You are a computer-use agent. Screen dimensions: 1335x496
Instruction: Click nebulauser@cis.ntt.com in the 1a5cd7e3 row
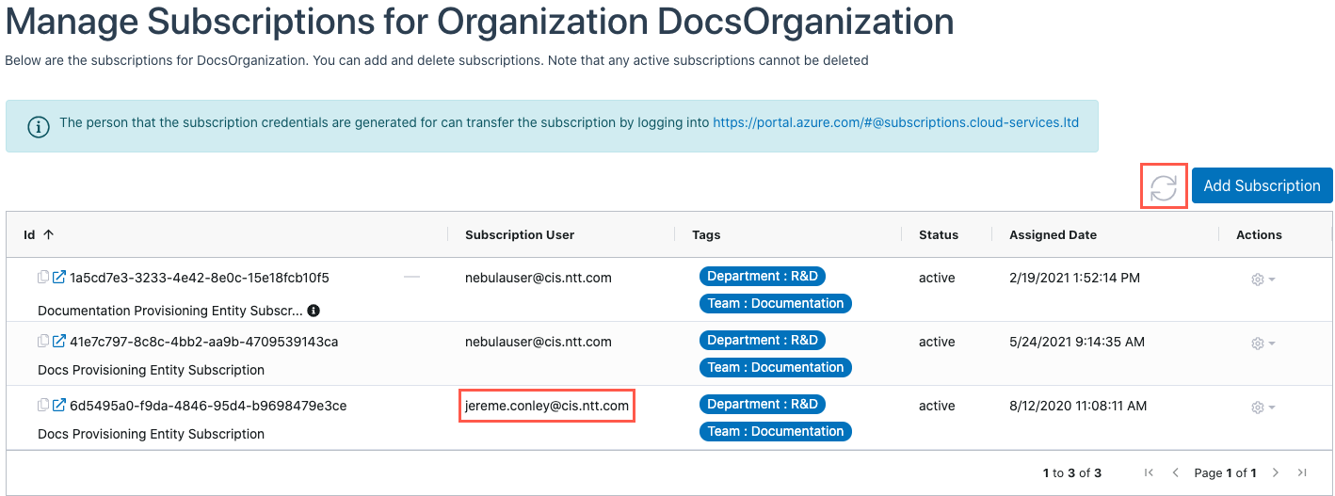point(539,278)
